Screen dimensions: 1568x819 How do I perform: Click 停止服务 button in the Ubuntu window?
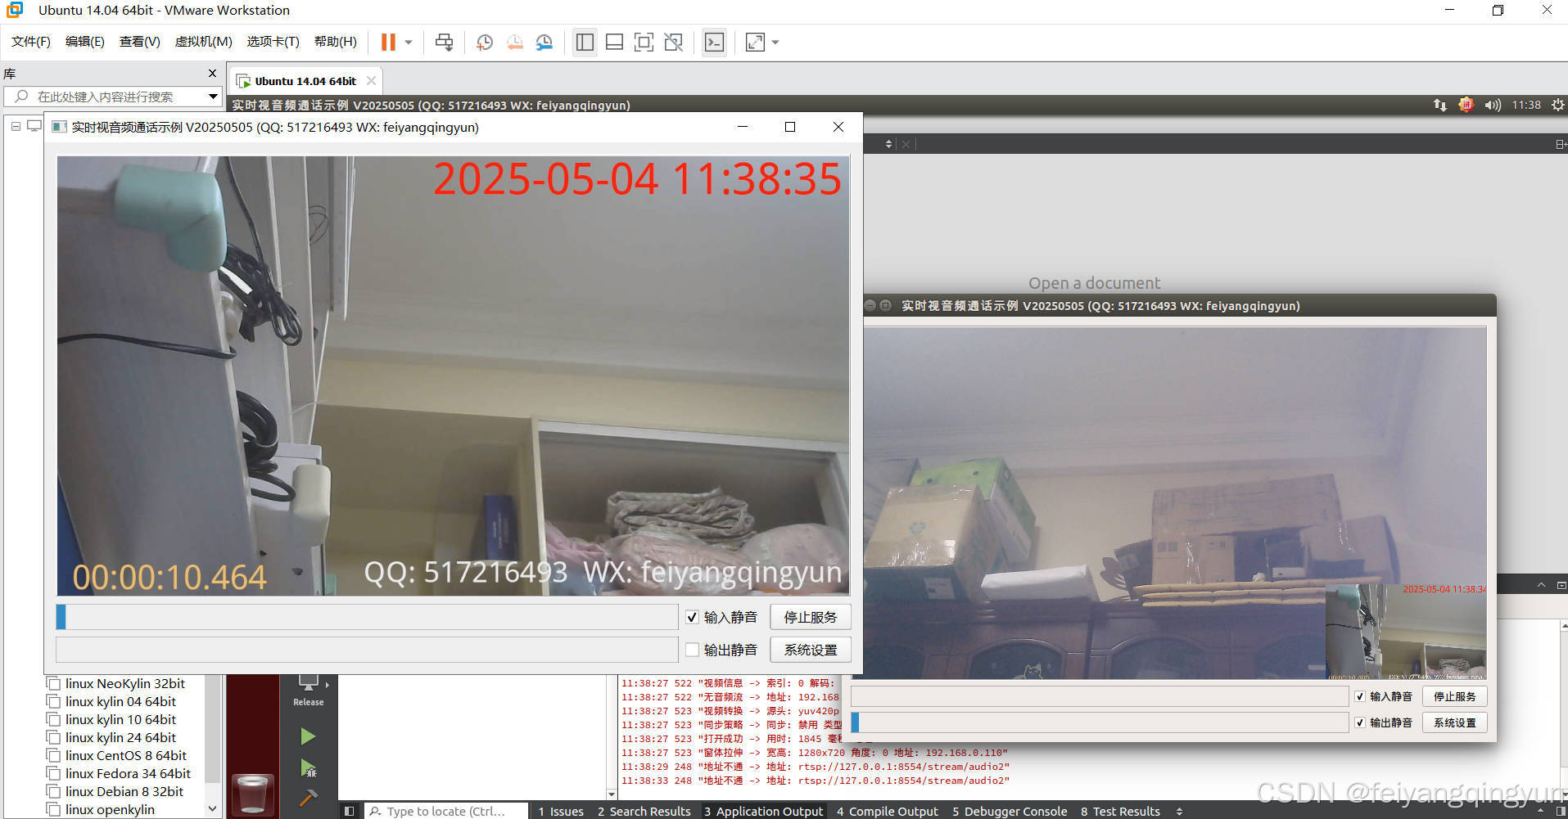pos(1455,696)
